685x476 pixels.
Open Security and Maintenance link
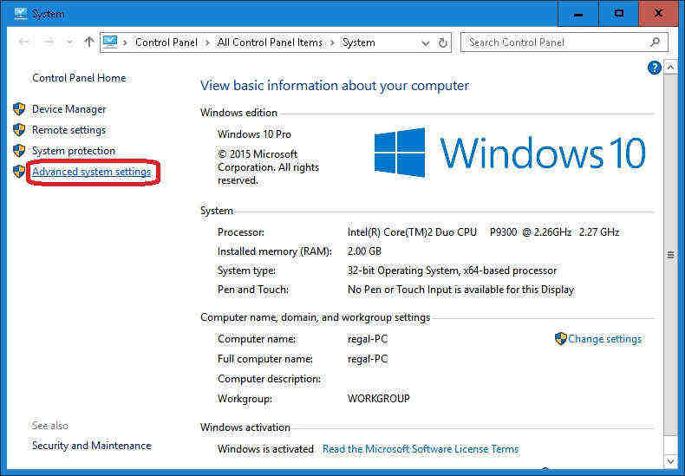pos(92,446)
